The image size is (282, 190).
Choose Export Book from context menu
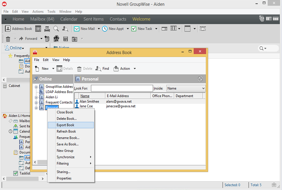(x=65, y=125)
